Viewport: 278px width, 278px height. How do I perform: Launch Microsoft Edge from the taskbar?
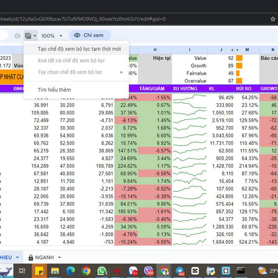(x=70, y=271)
